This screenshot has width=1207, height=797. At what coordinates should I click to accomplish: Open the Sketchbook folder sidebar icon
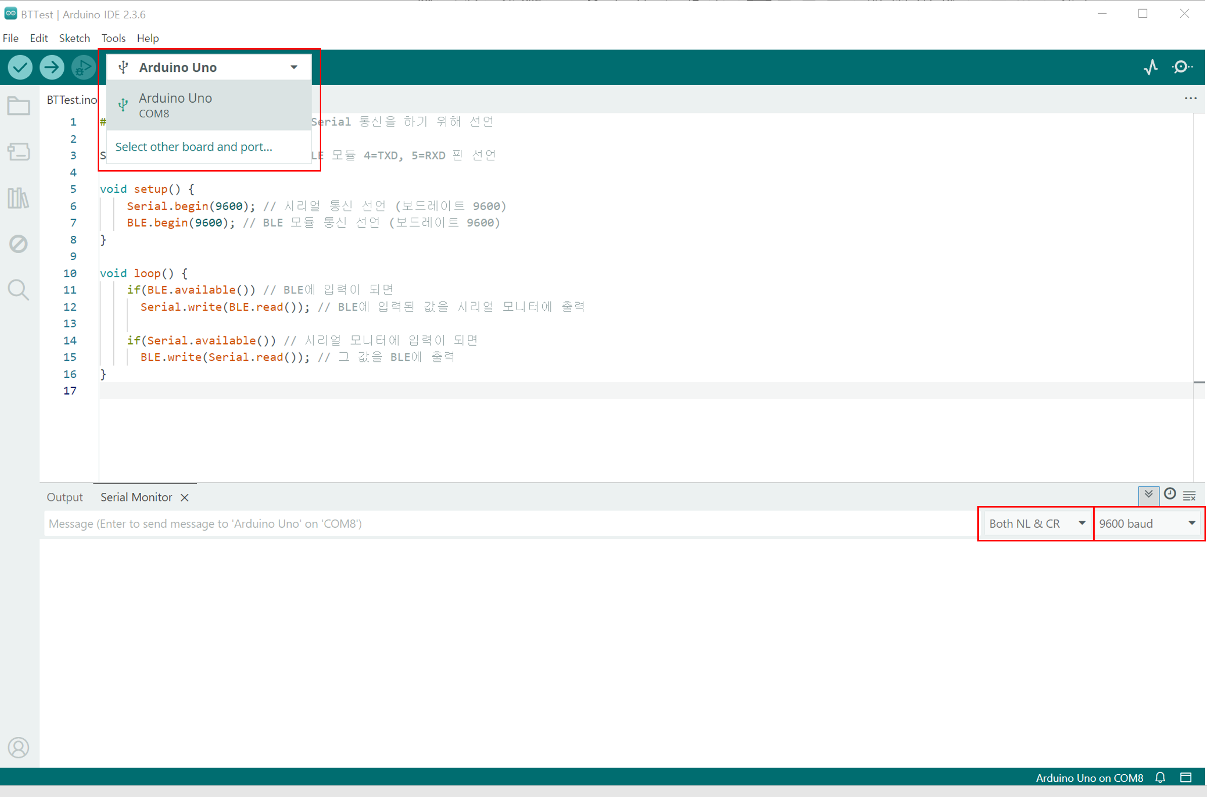pos(19,106)
